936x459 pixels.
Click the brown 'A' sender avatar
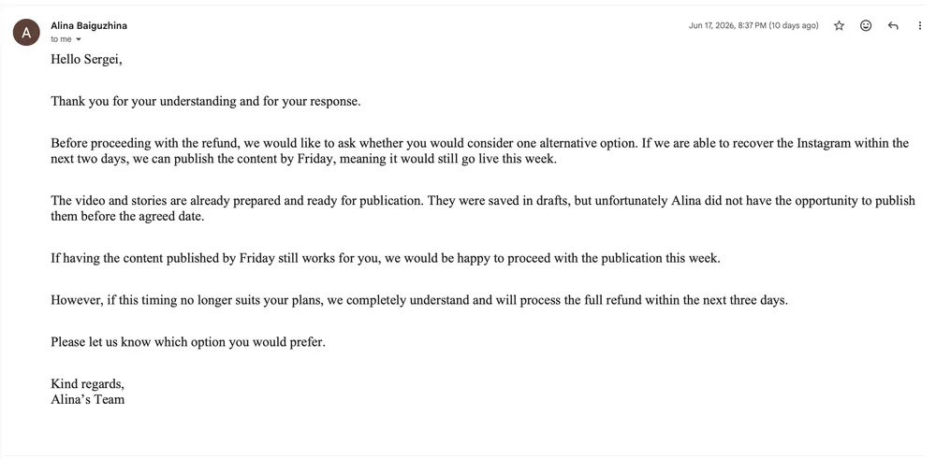point(26,32)
